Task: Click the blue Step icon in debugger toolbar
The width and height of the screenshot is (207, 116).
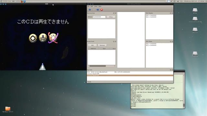Action: pos(98,10)
